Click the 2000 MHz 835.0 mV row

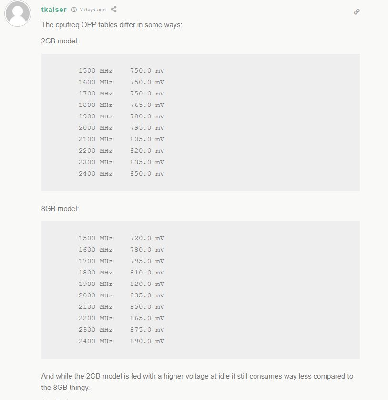(121, 295)
